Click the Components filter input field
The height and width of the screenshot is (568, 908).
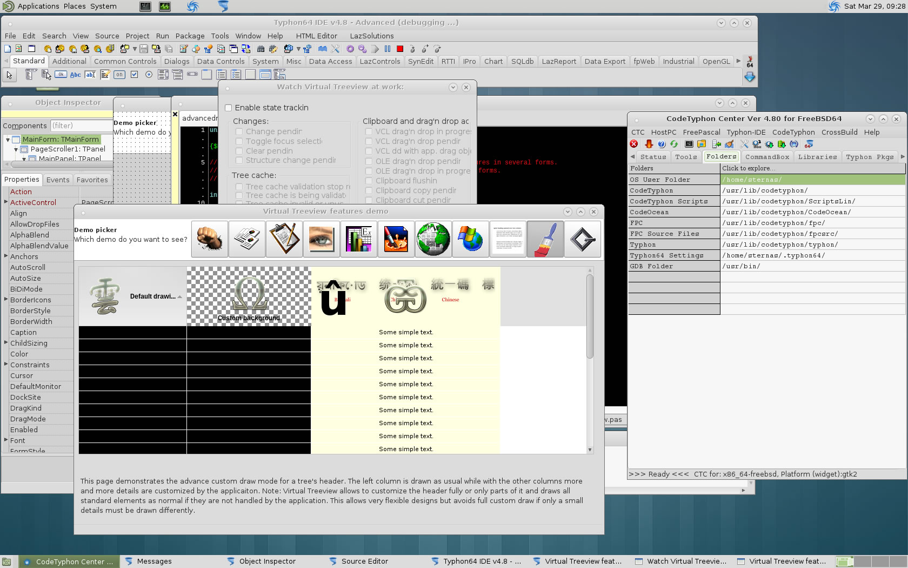click(x=81, y=126)
